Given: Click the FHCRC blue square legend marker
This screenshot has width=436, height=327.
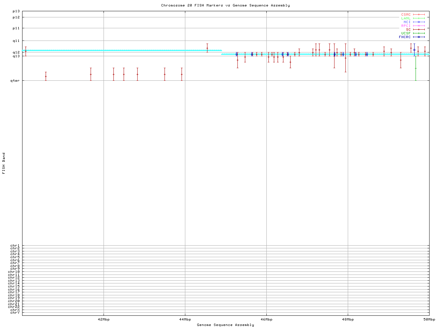Looking at the screenshot, I should point(419,37).
